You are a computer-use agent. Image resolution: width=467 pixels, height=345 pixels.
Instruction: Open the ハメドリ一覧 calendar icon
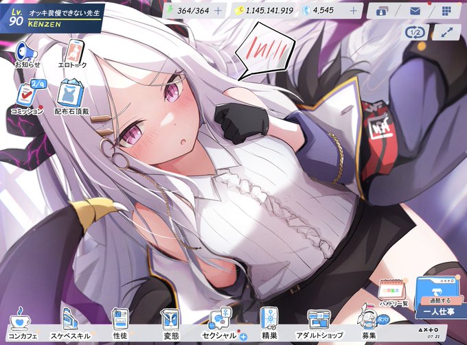pyautogui.click(x=393, y=293)
